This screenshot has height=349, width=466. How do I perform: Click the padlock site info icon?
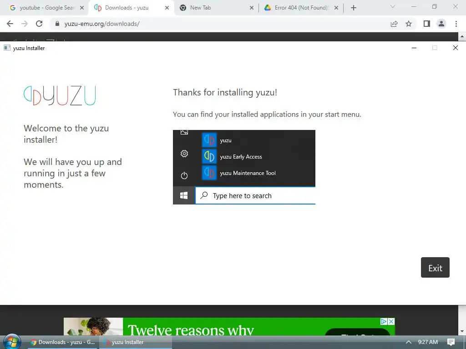coord(57,24)
